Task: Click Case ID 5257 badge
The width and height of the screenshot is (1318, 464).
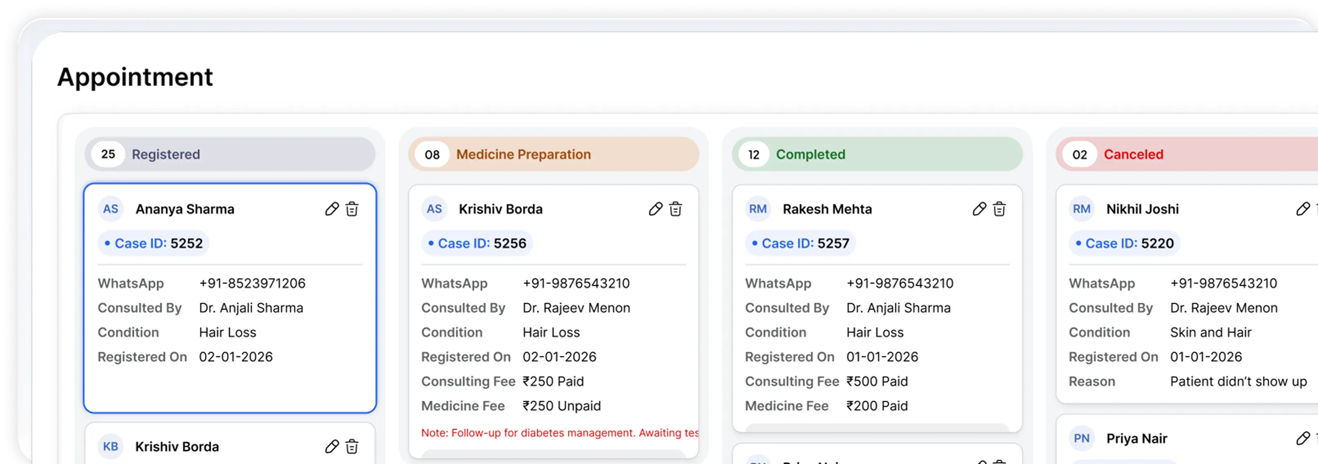Action: tap(800, 243)
